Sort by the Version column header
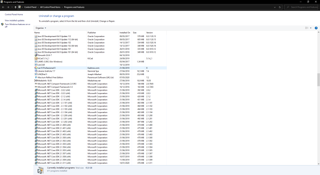Image resolution: width=320 pixels, height=175 pixels. (x=156, y=33)
